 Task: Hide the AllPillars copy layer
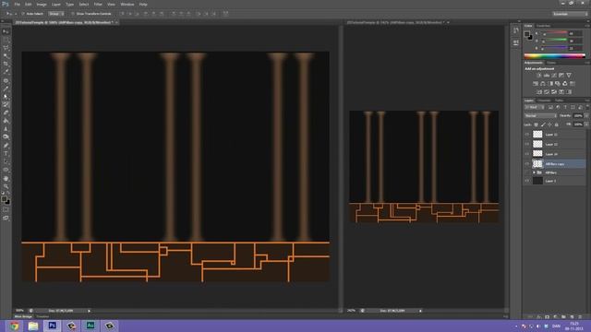(527, 164)
